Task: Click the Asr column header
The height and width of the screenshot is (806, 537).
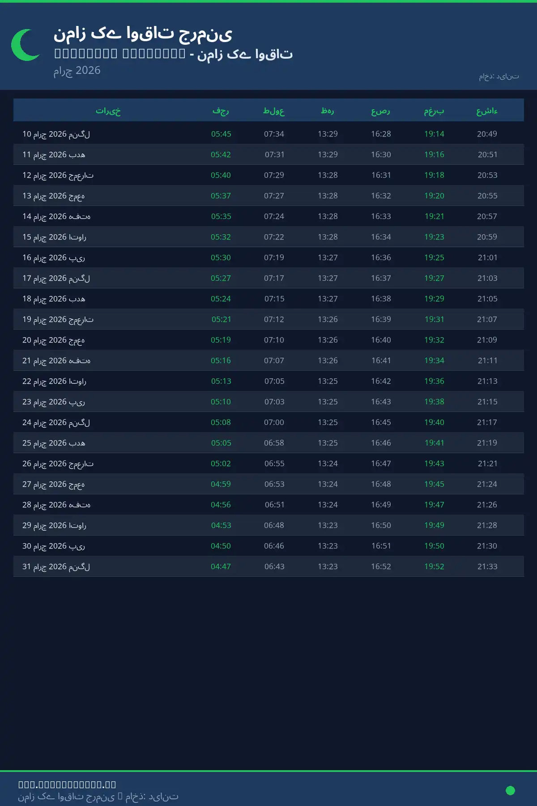Action: [380, 111]
